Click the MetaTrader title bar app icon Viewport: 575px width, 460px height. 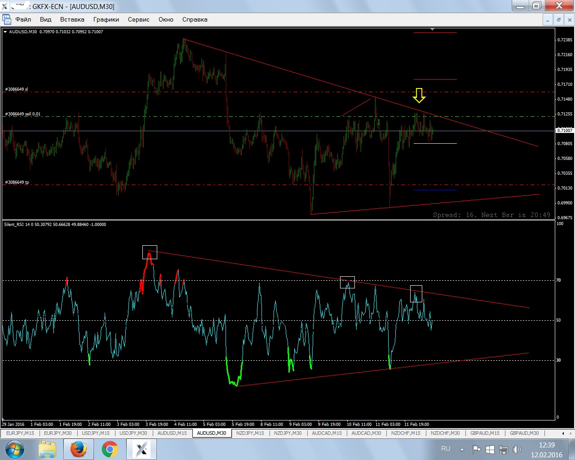5,6
